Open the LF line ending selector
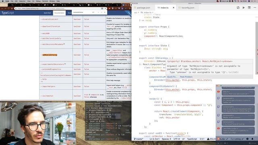The width and height of the screenshot is (258, 145). [x=183, y=139]
